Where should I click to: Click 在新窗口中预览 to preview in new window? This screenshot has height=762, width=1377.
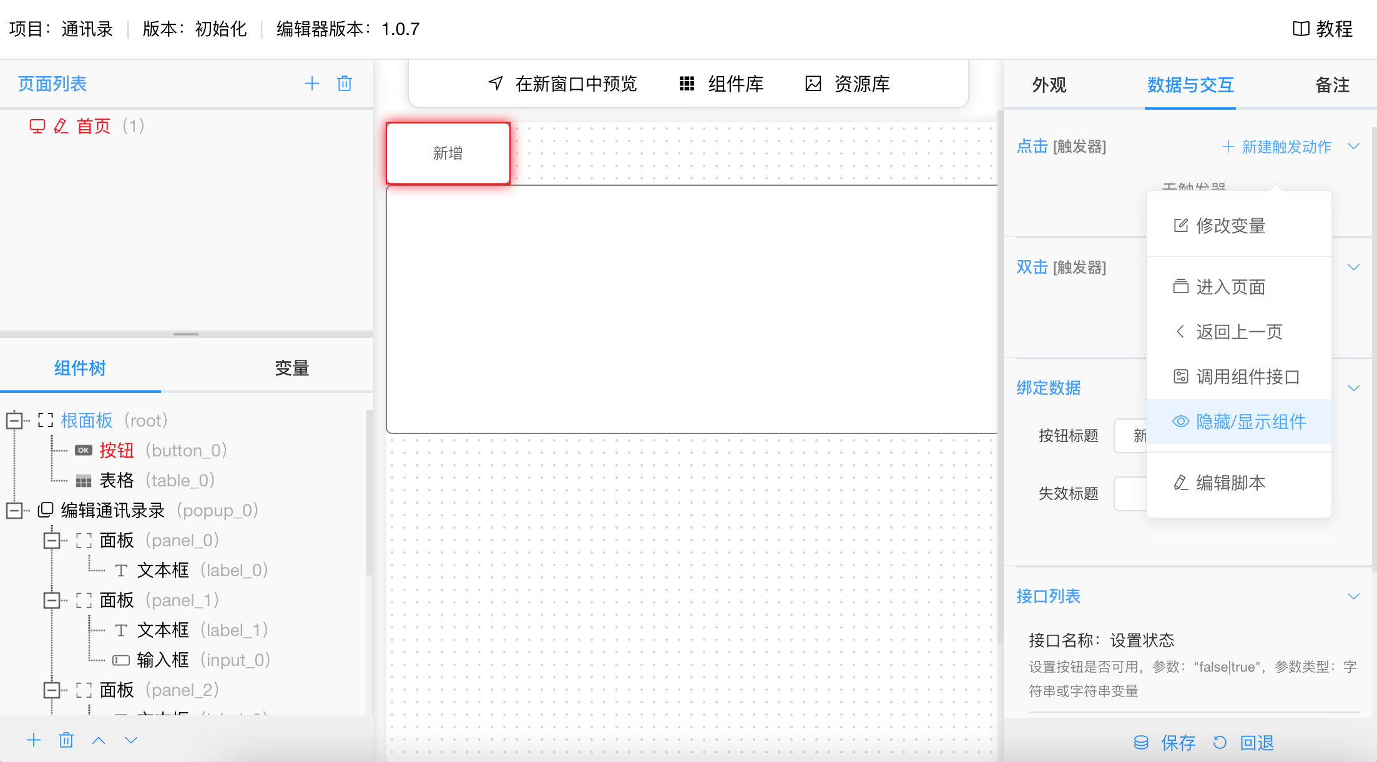pyautogui.click(x=562, y=84)
